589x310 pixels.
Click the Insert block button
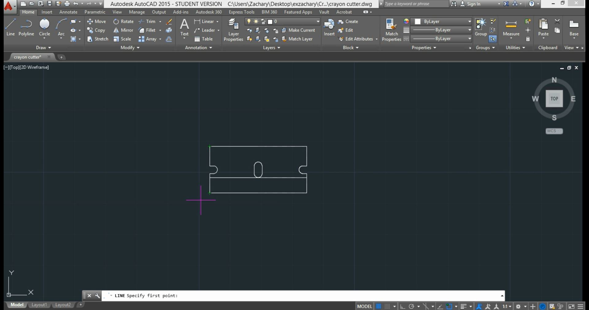point(329,28)
